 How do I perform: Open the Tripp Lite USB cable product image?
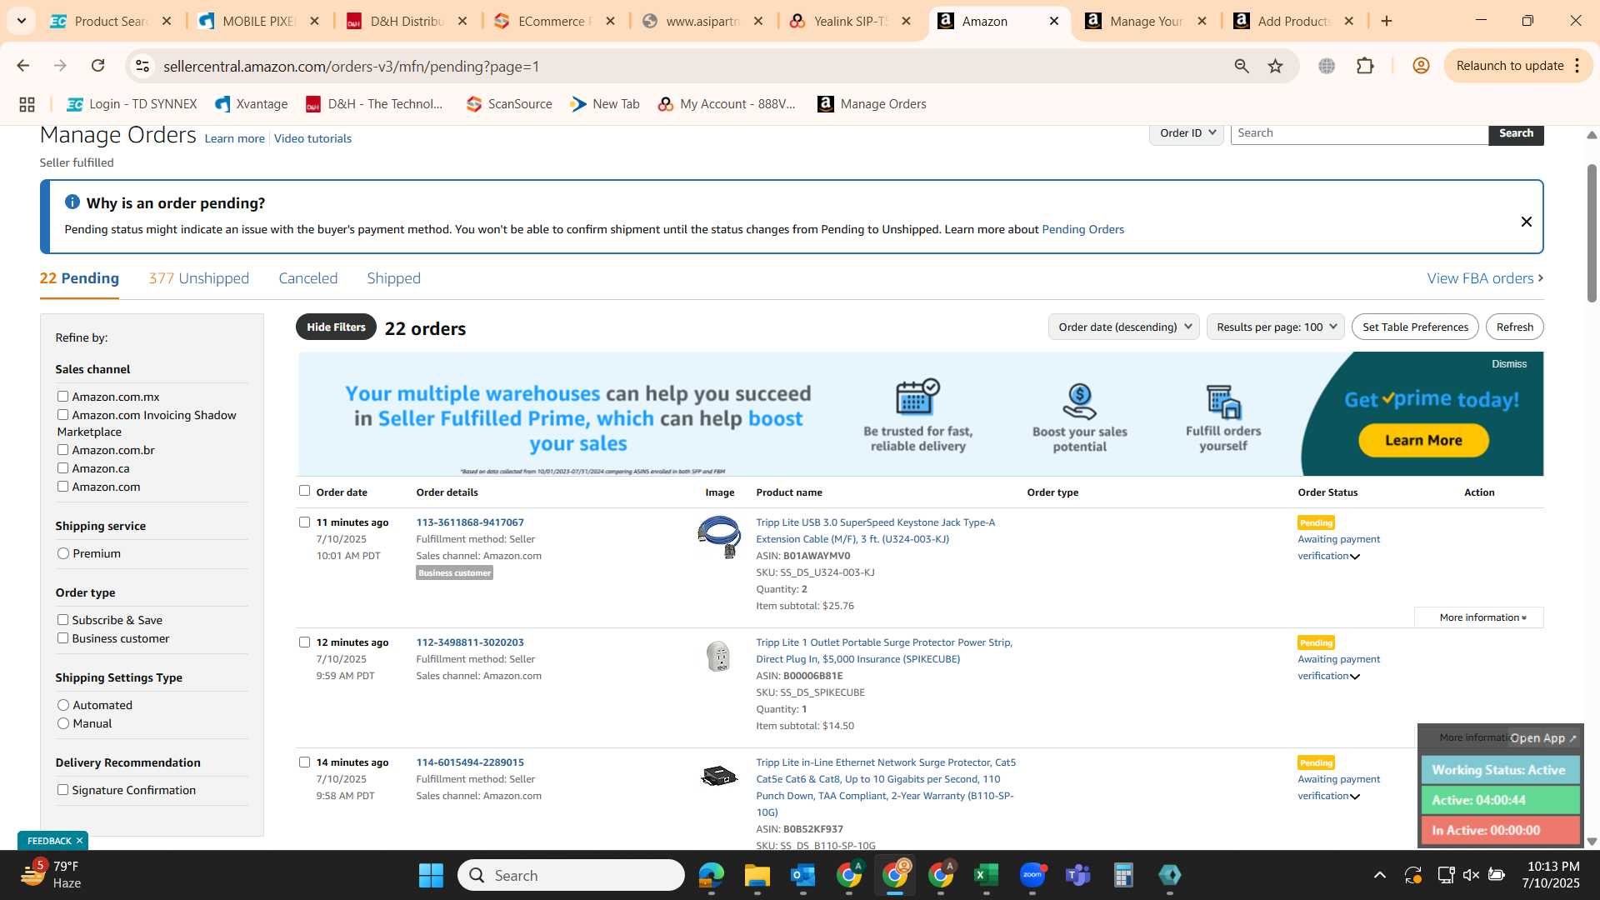718,537
